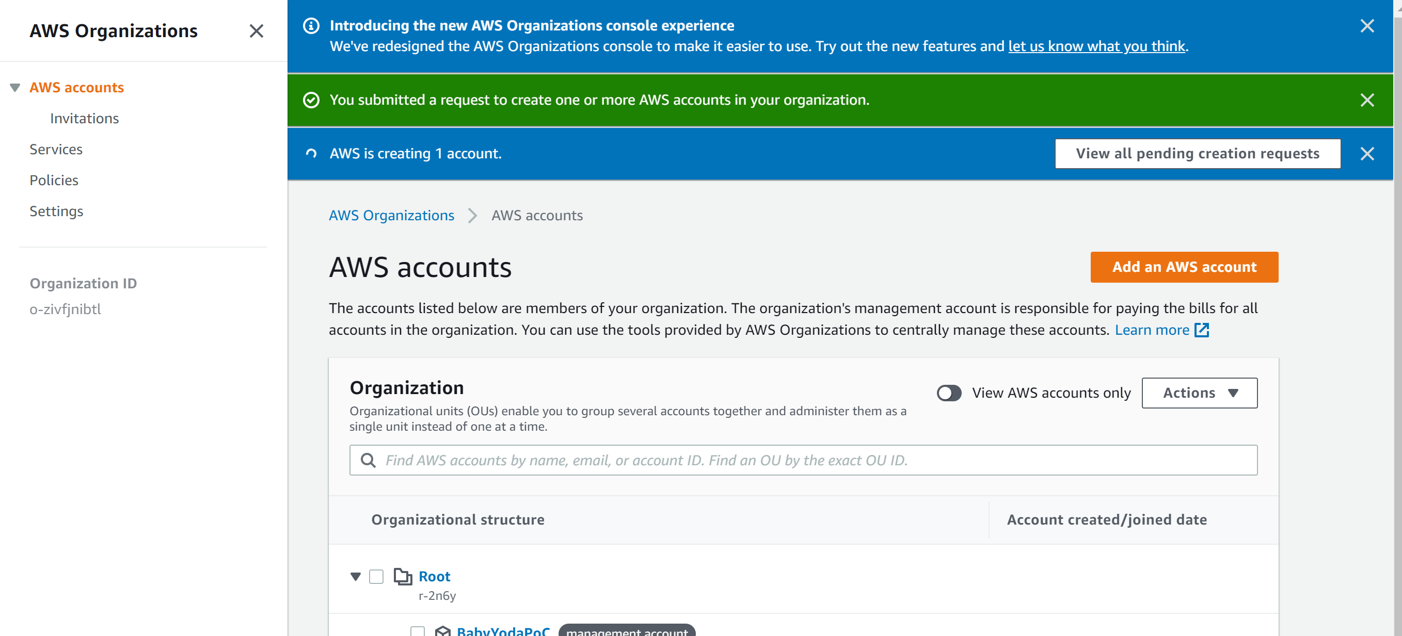This screenshot has width=1402, height=636.
Task: Check the BabyYodaPoC account checkbox
Action: [418, 631]
